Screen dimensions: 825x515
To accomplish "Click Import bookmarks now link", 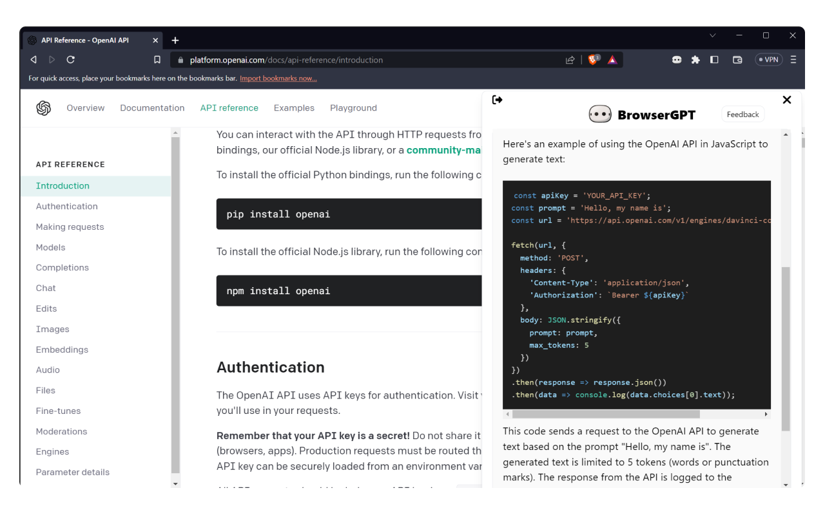I will (x=278, y=79).
